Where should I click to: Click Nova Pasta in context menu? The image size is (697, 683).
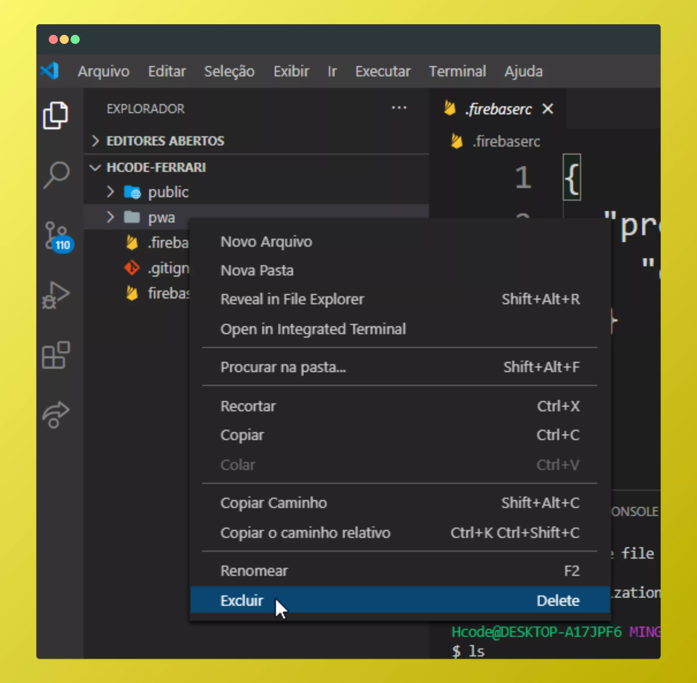point(256,270)
